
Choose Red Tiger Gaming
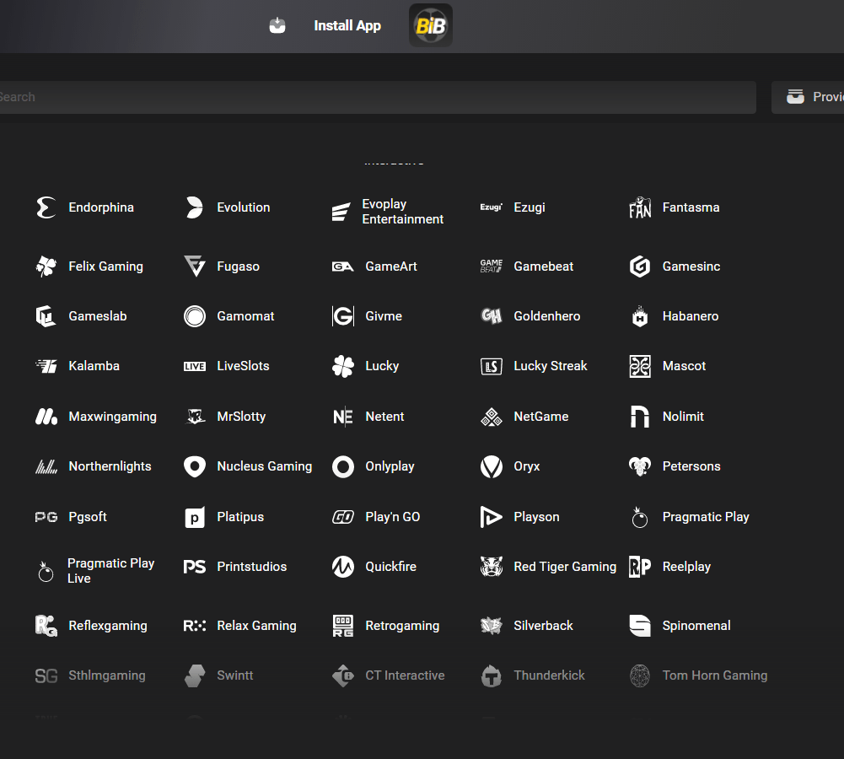pyautogui.click(x=549, y=567)
